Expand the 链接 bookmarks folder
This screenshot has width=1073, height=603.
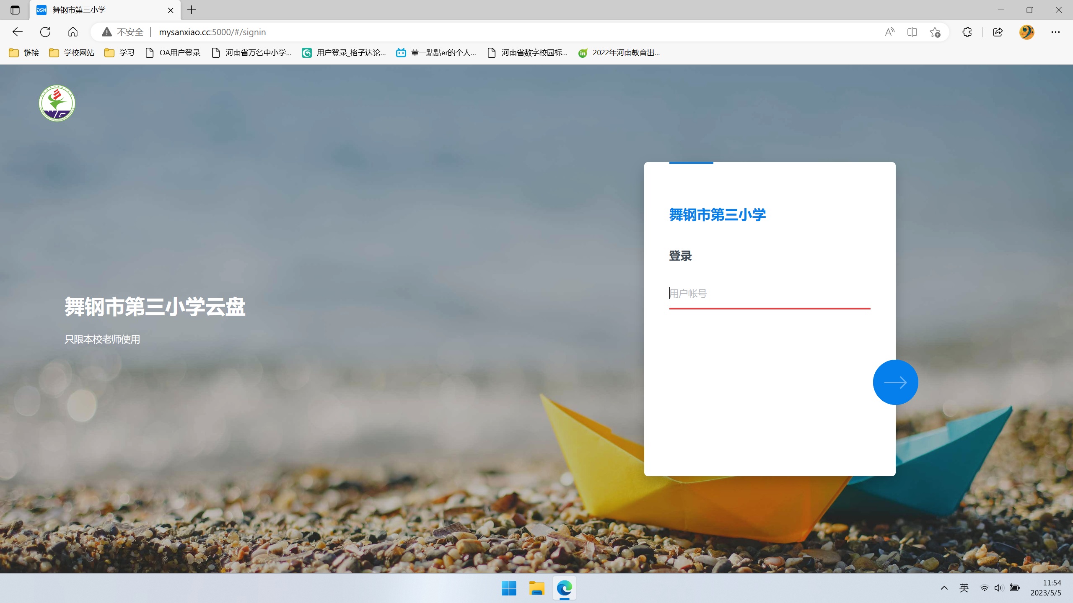click(x=24, y=53)
